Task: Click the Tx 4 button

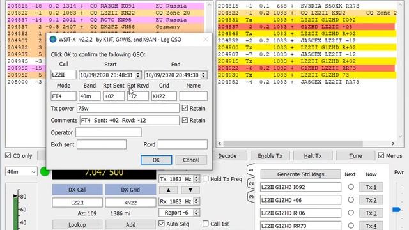Action: [x=371, y=226]
